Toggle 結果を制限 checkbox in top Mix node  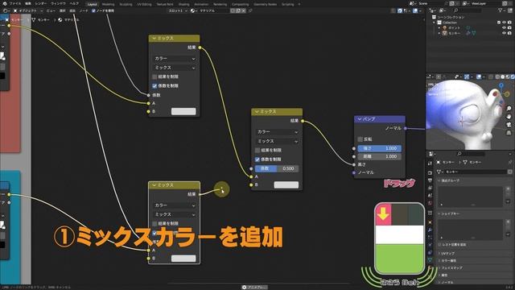[154, 77]
